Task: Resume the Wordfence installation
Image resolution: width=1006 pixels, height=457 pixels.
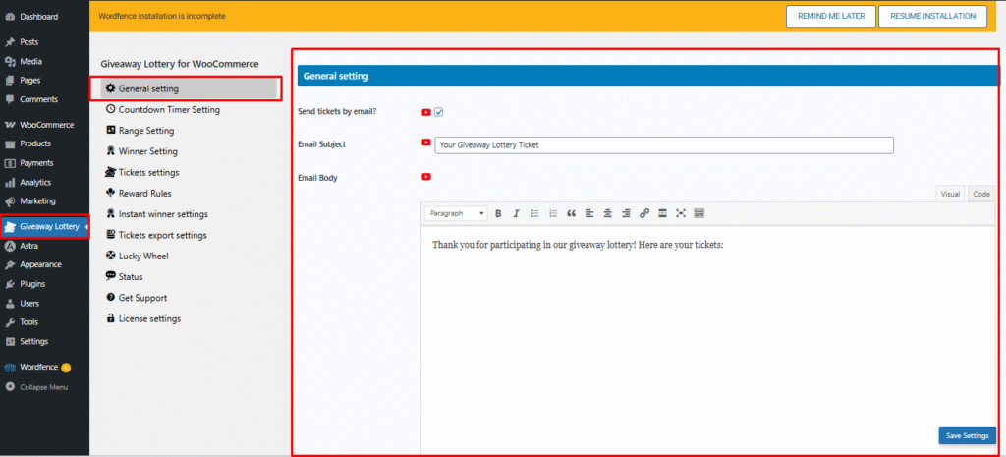Action: [x=933, y=16]
